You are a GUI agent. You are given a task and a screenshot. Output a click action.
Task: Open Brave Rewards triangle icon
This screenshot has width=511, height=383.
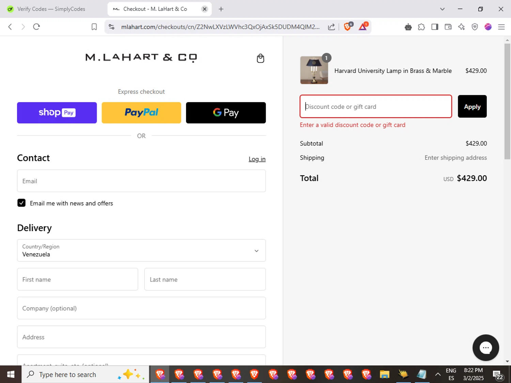[x=363, y=27]
